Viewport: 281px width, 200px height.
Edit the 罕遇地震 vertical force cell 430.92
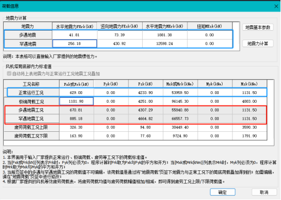(120, 44)
